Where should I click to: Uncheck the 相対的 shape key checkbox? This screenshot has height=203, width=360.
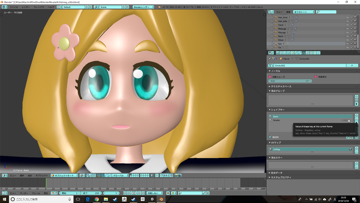pos(270,137)
